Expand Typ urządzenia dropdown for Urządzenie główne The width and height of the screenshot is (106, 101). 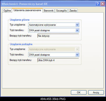tap(77, 25)
